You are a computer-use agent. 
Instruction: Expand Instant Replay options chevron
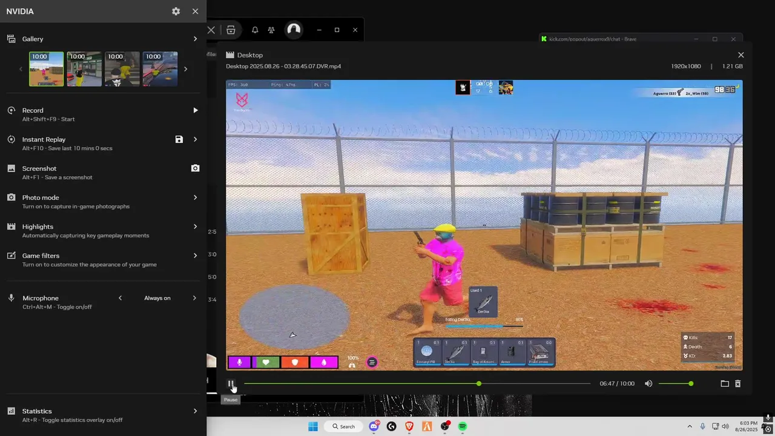(195, 139)
